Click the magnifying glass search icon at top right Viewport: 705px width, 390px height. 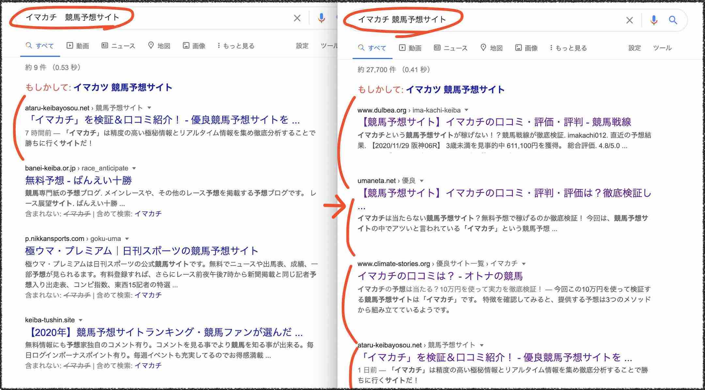point(673,20)
